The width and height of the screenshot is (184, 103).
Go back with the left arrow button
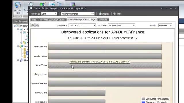pos(33,25)
